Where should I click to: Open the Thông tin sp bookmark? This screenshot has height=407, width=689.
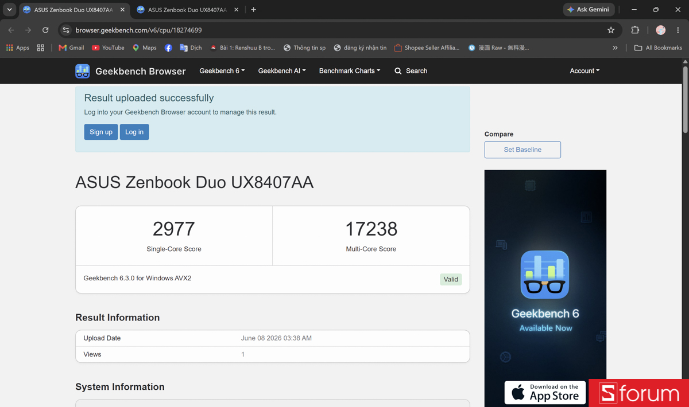304,48
